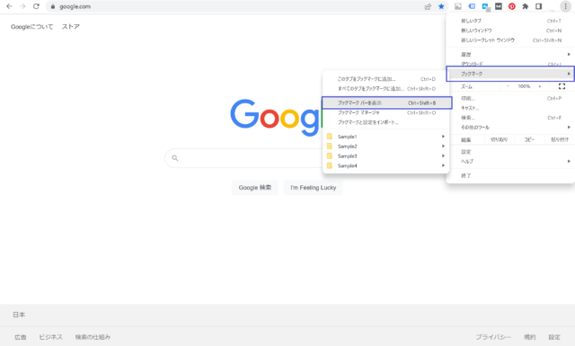Open the Googleについて link
This screenshot has height=346, width=575.
point(32,26)
